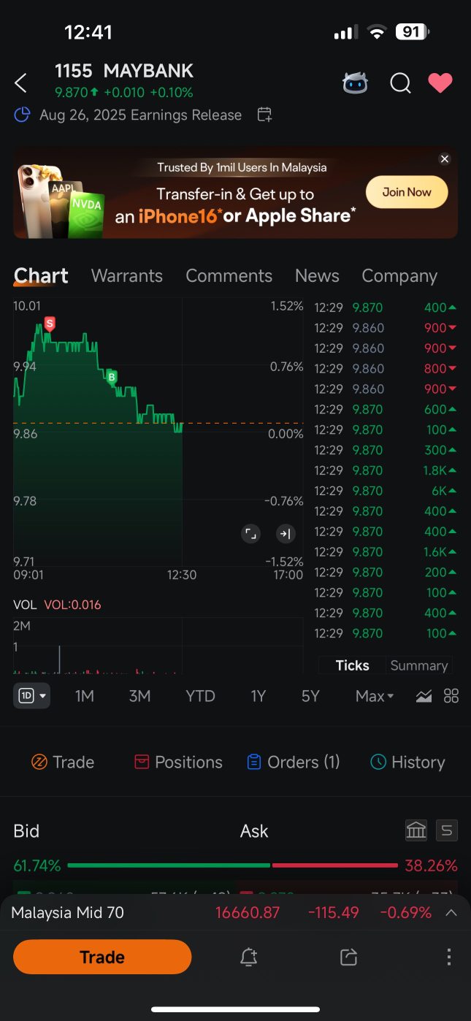This screenshot has height=1021, width=471.
Task: Tap the 61.74% bid percentage
Action: pos(37,865)
